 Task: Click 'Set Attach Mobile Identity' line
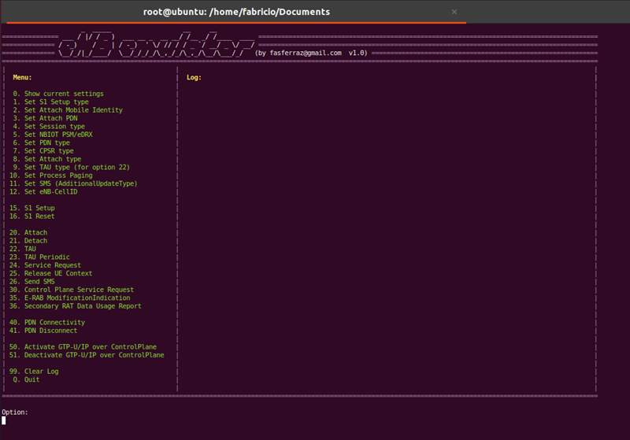(x=68, y=110)
